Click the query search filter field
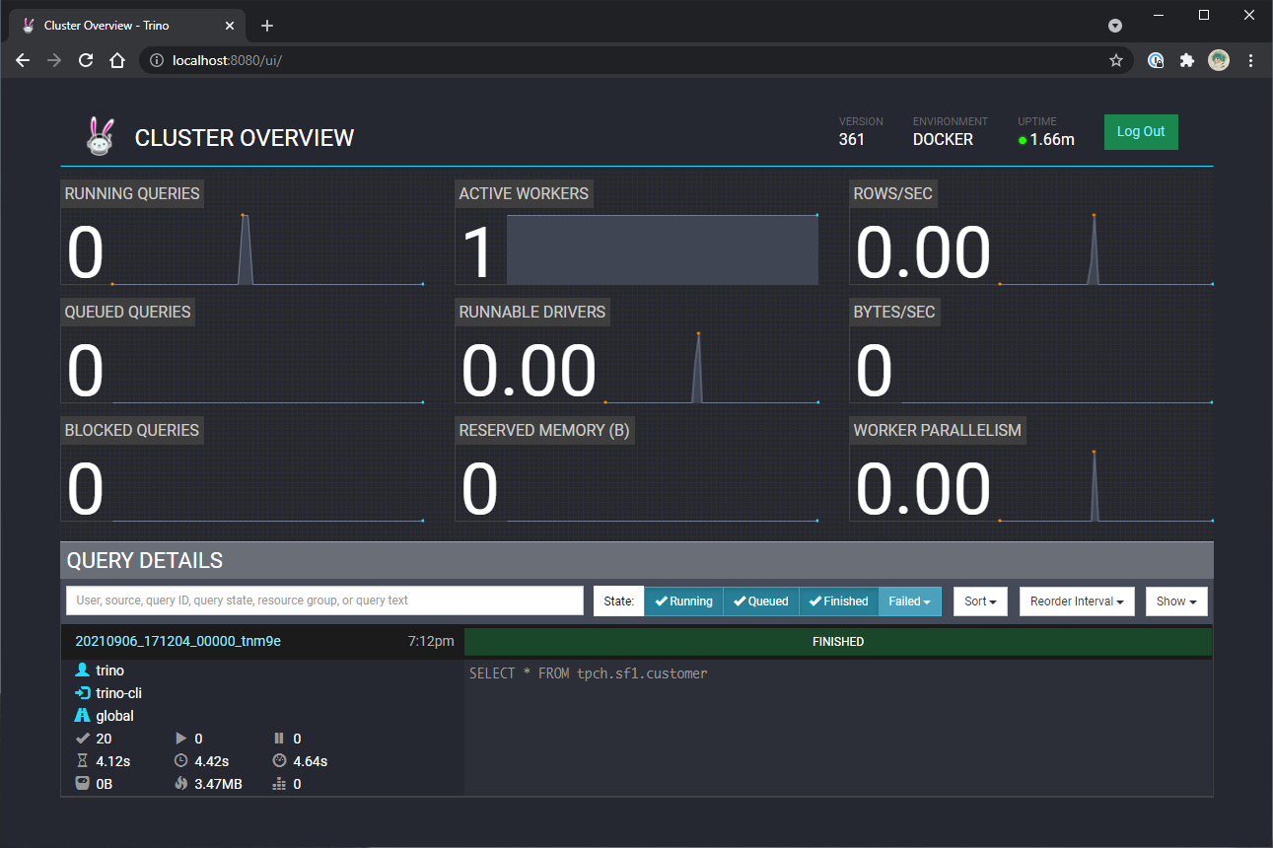Image resolution: width=1273 pixels, height=848 pixels. (325, 601)
